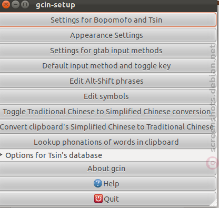Click the red power Quit icon
The height and width of the screenshot is (208, 219).
[x=98, y=199]
